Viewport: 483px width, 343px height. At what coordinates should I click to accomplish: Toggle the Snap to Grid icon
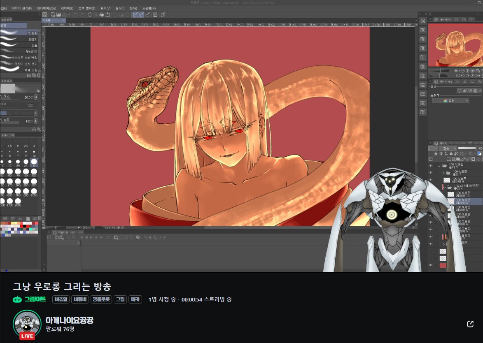pos(147,14)
